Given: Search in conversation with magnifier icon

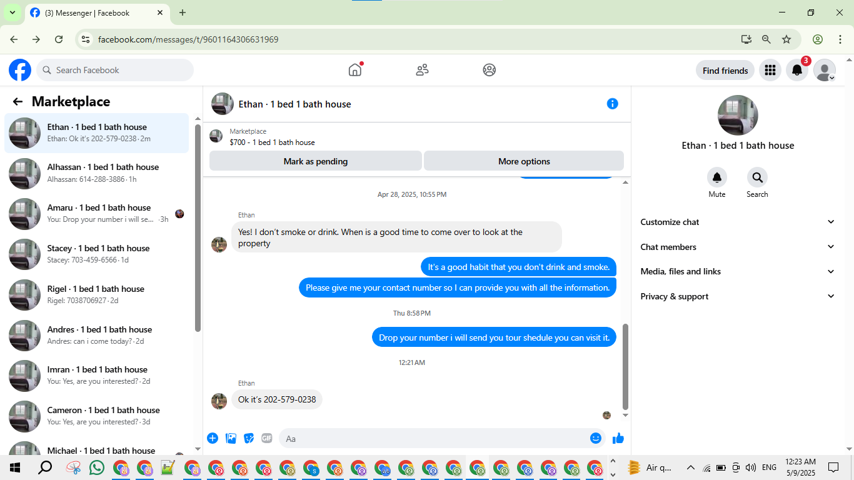Looking at the screenshot, I should coord(757,177).
